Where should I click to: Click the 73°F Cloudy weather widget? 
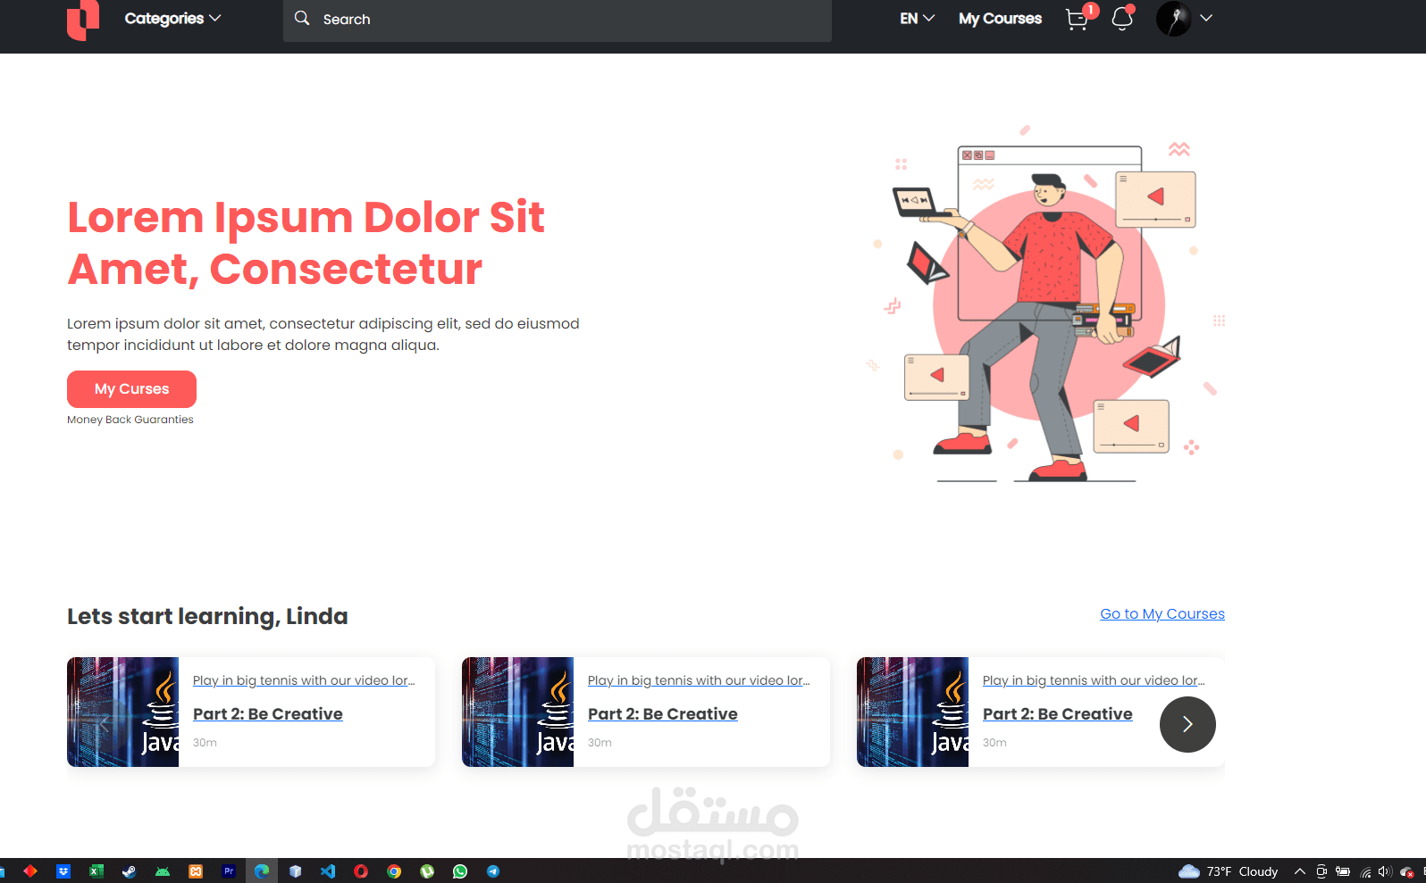tap(1229, 871)
